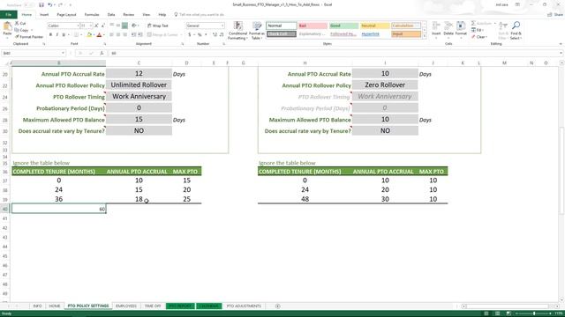Expand the cell styles gallery More arrow
565x317 pixels.
point(425,36)
